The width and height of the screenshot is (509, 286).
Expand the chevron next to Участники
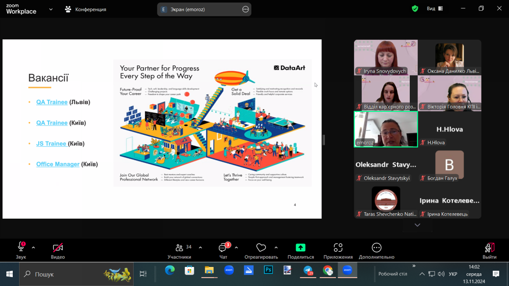pyautogui.click(x=200, y=247)
